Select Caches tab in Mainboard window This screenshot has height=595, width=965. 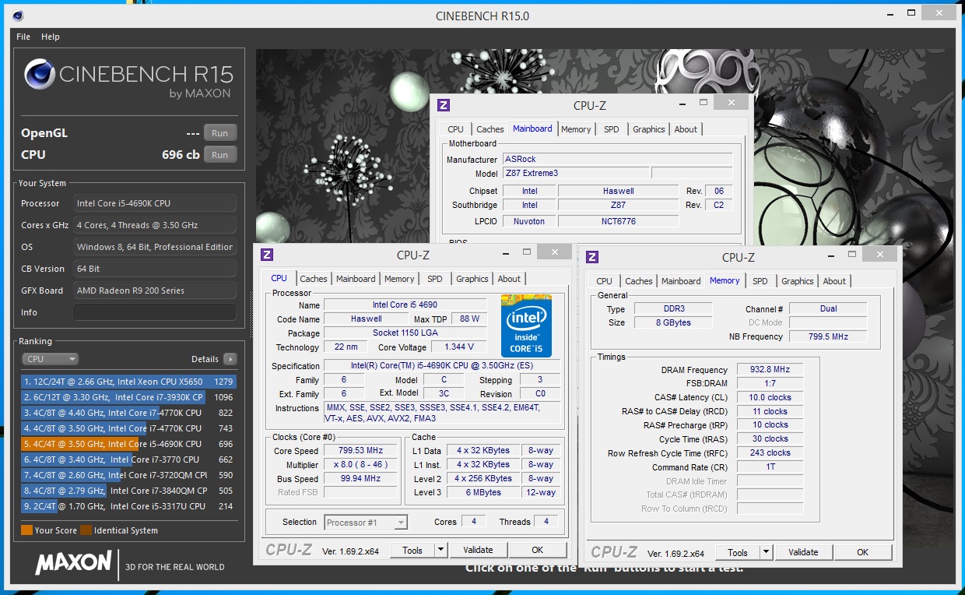click(x=490, y=129)
